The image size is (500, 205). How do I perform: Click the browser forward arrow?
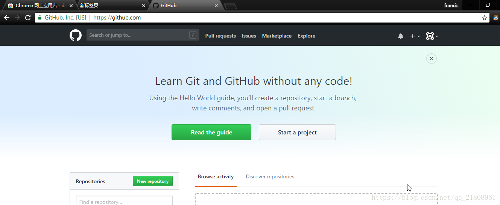pyautogui.click(x=17, y=18)
